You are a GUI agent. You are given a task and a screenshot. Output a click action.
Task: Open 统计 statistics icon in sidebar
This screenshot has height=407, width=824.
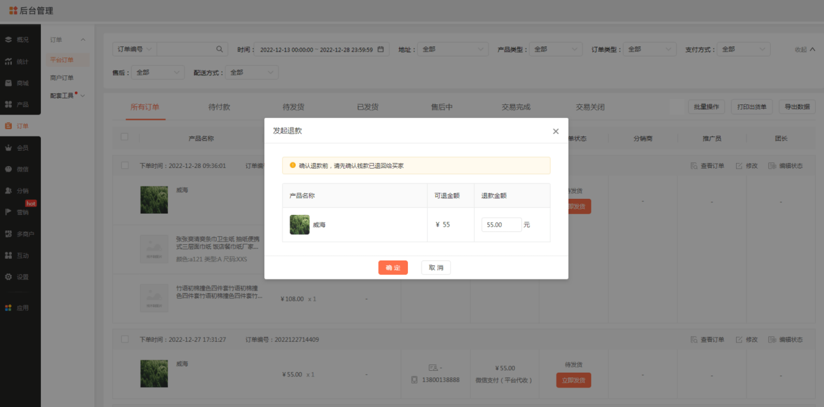click(8, 62)
